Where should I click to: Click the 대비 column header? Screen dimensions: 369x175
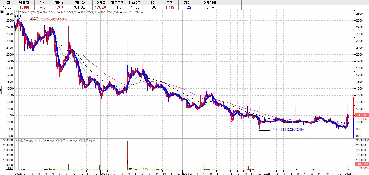(x=43, y=2)
